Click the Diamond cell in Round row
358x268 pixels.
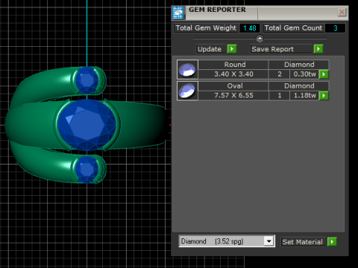click(x=298, y=65)
